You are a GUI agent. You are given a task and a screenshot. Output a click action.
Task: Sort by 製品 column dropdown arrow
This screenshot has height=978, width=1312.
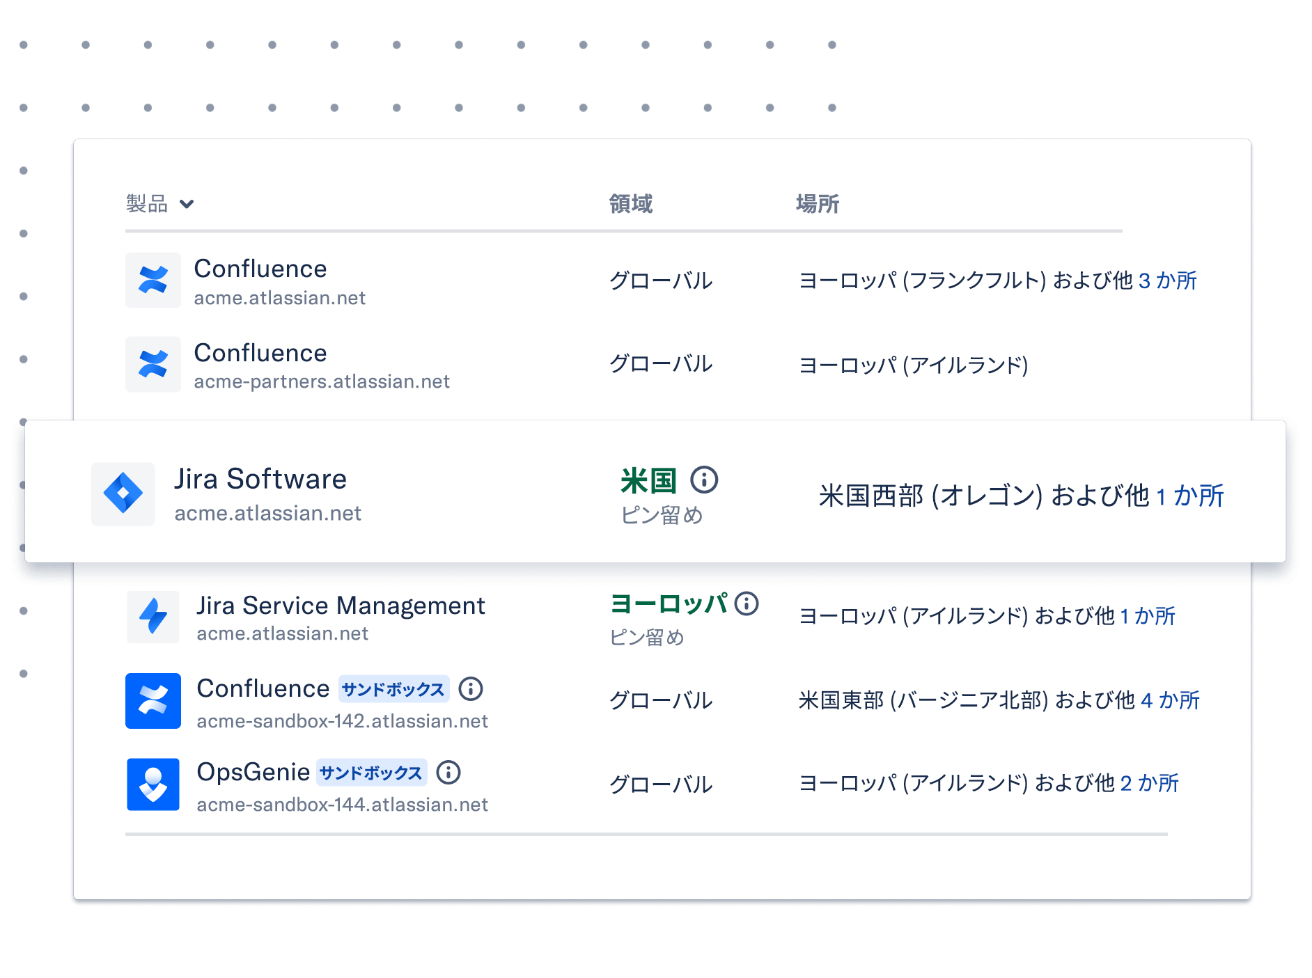click(x=187, y=204)
